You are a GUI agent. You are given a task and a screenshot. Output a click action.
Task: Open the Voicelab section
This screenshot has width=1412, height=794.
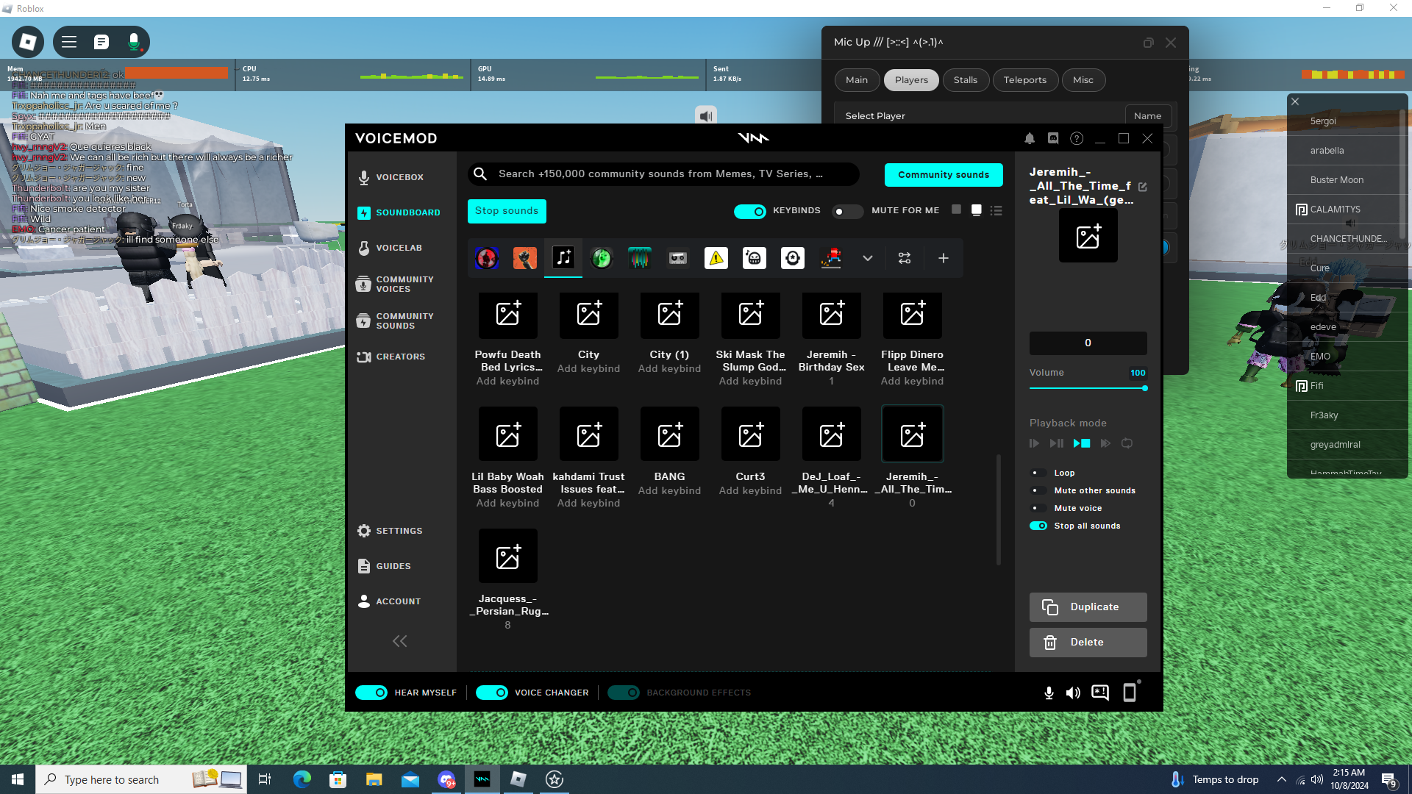(x=399, y=248)
